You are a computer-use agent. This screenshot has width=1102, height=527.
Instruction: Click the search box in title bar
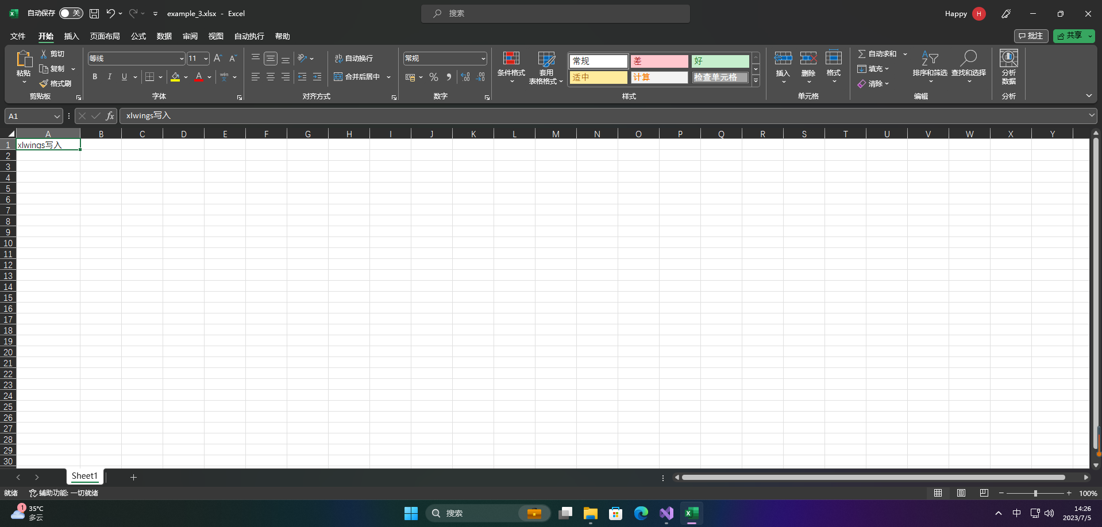pos(556,13)
